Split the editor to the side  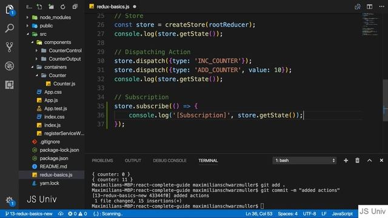tap(369, 7)
